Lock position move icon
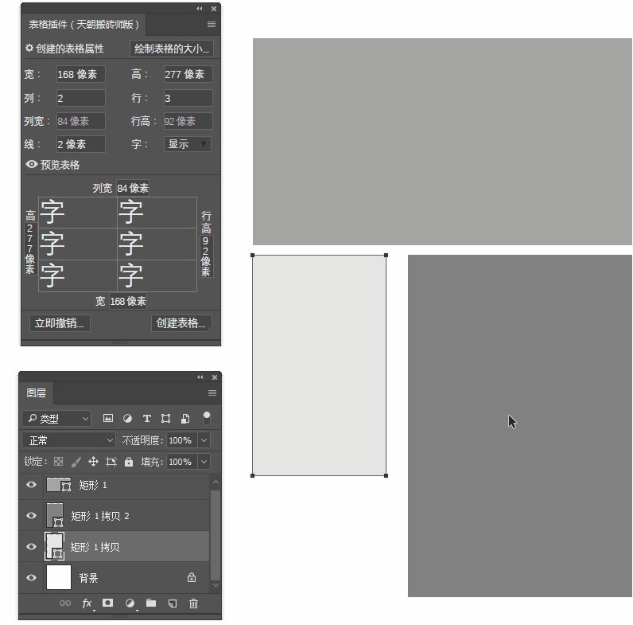 tap(93, 462)
